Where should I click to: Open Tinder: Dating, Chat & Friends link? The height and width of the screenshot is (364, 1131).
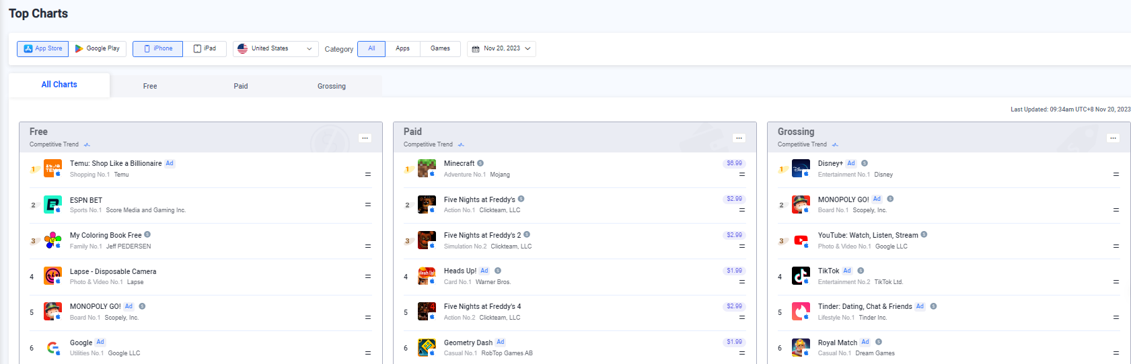pyautogui.click(x=865, y=306)
